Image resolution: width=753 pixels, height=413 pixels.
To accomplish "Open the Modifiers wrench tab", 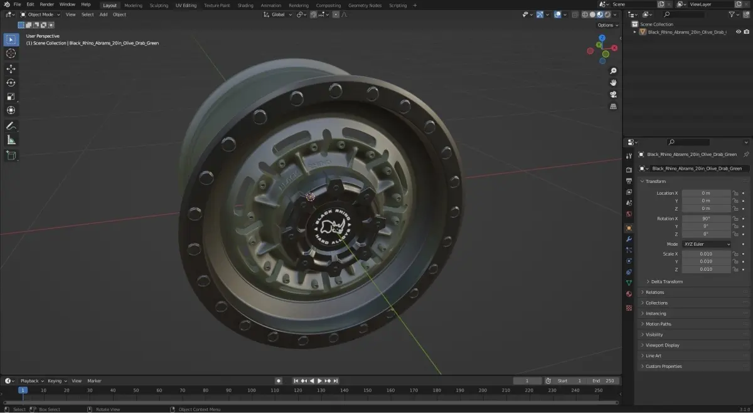I will coord(629,239).
